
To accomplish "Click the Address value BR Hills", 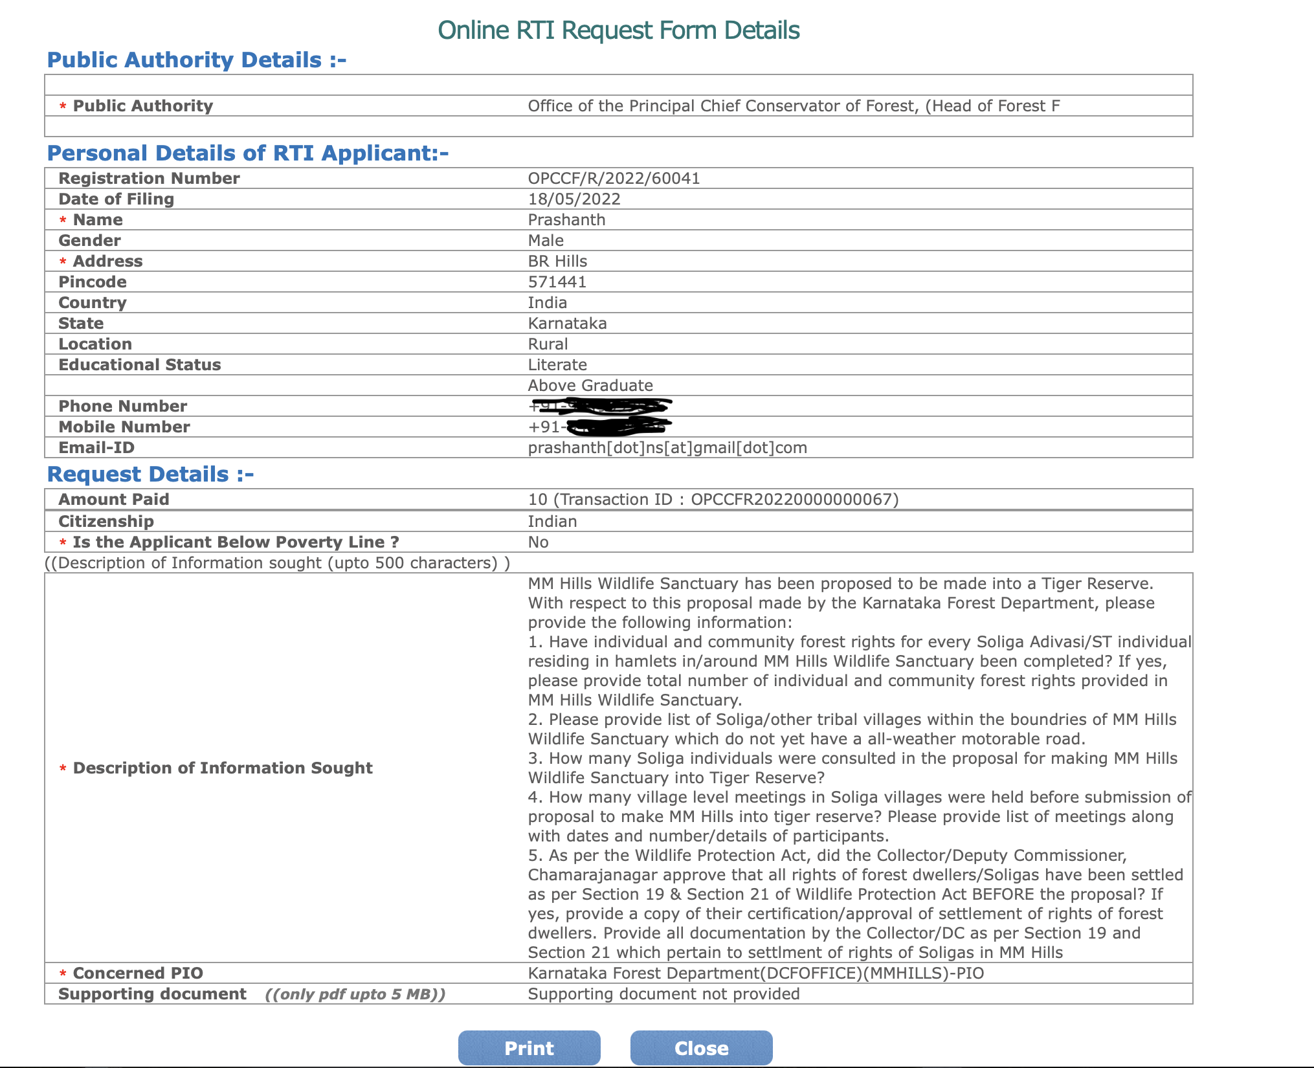I will pyautogui.click(x=557, y=261).
